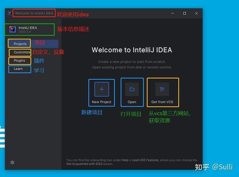Screen dimensions: 239x177
Task: Click the Get from VCS label
Action: tap(162, 102)
